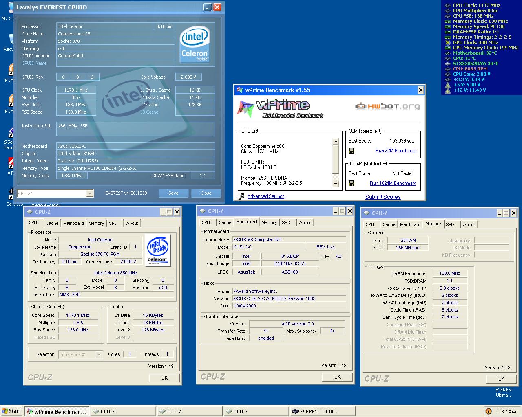The width and height of the screenshot is (522, 417).
Task: Click the CPU Clock field 1173.1 MHz in EVEREST
Action: click(76, 90)
